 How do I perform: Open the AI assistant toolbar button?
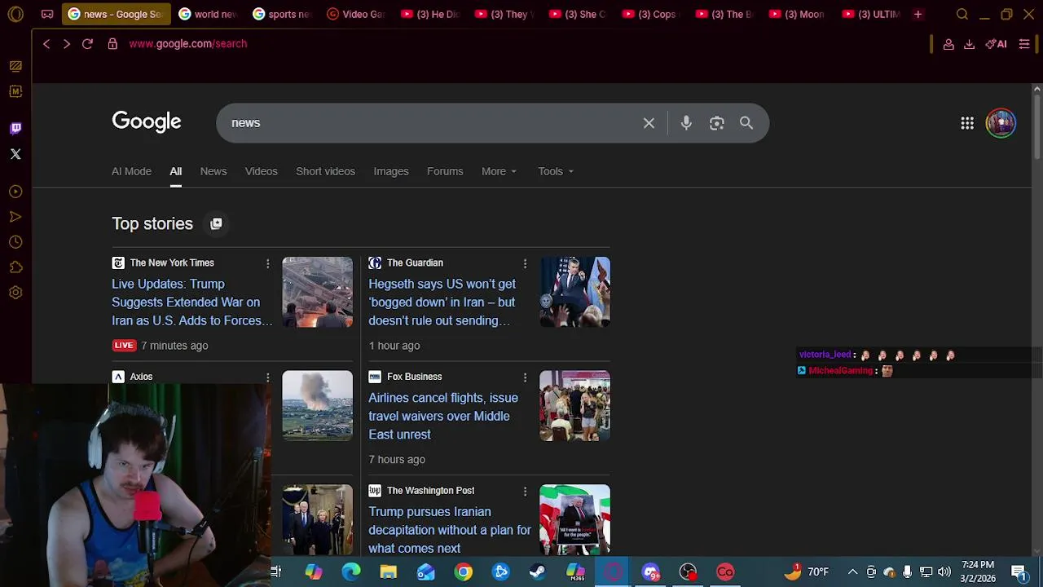point(996,44)
